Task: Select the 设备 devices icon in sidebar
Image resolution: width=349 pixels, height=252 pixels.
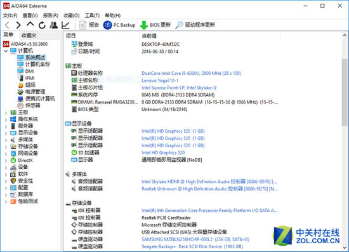Action: pos(13,167)
